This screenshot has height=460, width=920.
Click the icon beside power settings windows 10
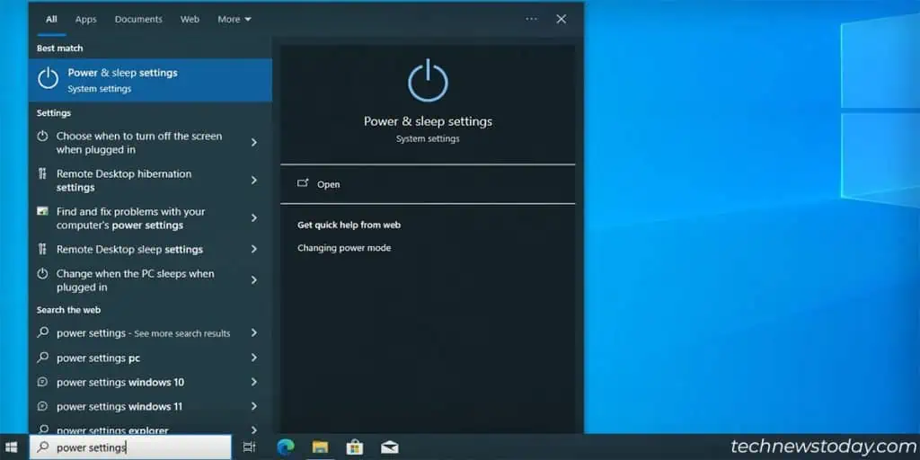point(42,382)
